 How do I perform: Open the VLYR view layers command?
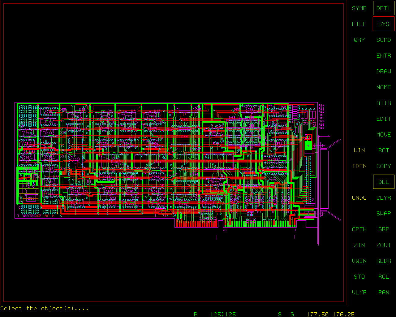coord(359,293)
